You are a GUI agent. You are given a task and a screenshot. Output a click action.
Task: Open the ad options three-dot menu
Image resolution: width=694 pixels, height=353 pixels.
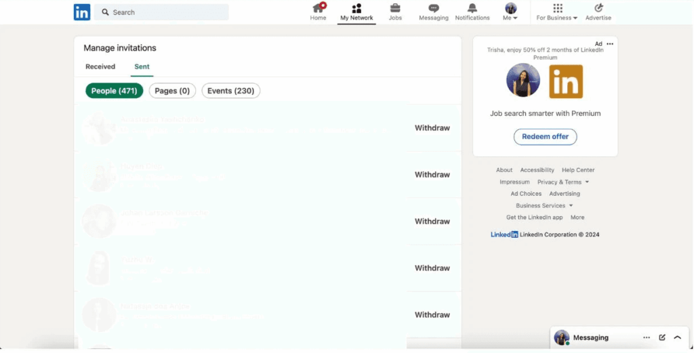(x=610, y=44)
